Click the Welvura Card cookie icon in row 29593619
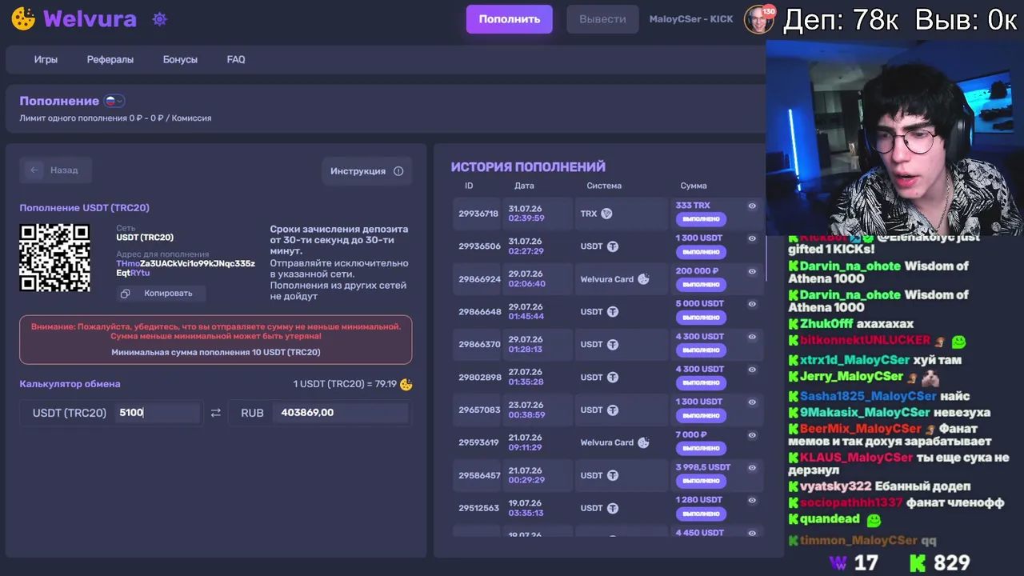1024x576 pixels. (x=644, y=442)
